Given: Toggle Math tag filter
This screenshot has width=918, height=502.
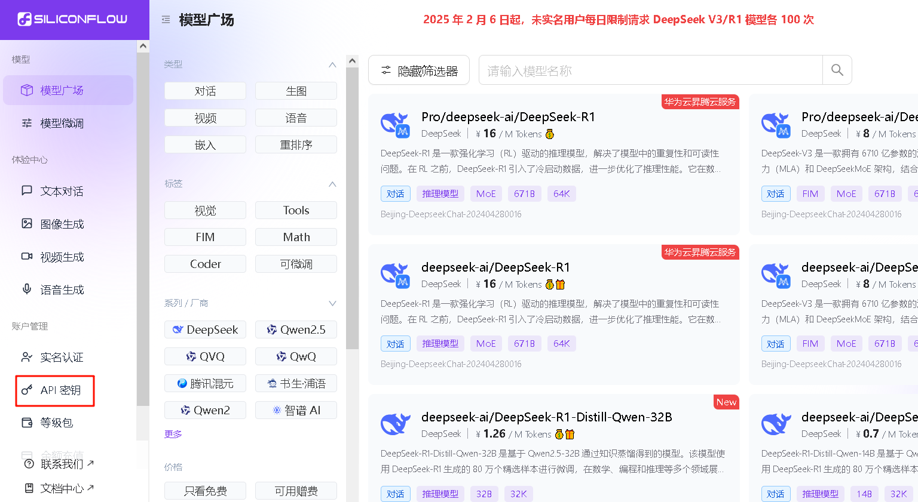Looking at the screenshot, I should 296,237.
